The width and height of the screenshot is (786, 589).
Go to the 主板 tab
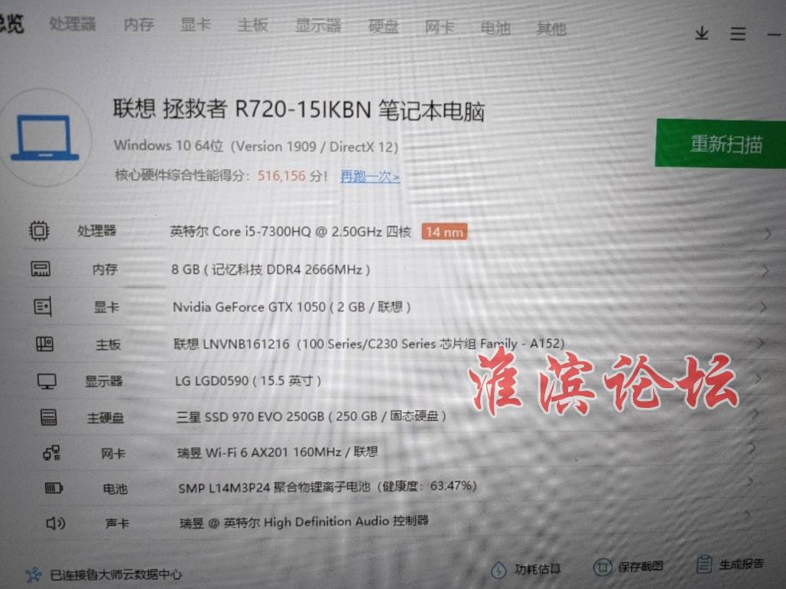[252, 25]
